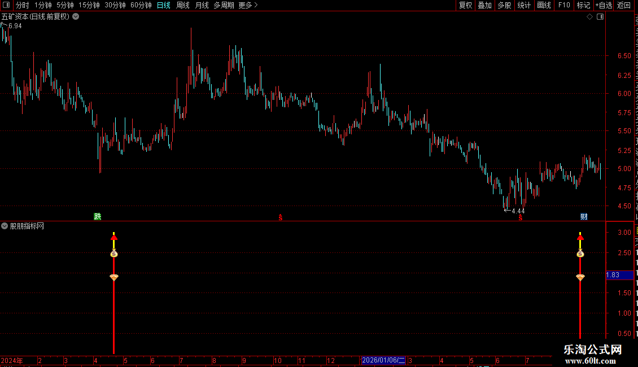Switch to 周线 weekly chart
The width and height of the screenshot is (638, 367).
(183, 5)
